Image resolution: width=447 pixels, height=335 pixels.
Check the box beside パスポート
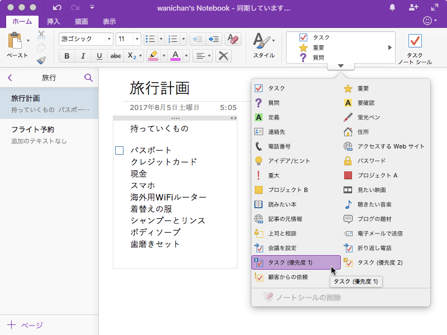click(x=119, y=151)
